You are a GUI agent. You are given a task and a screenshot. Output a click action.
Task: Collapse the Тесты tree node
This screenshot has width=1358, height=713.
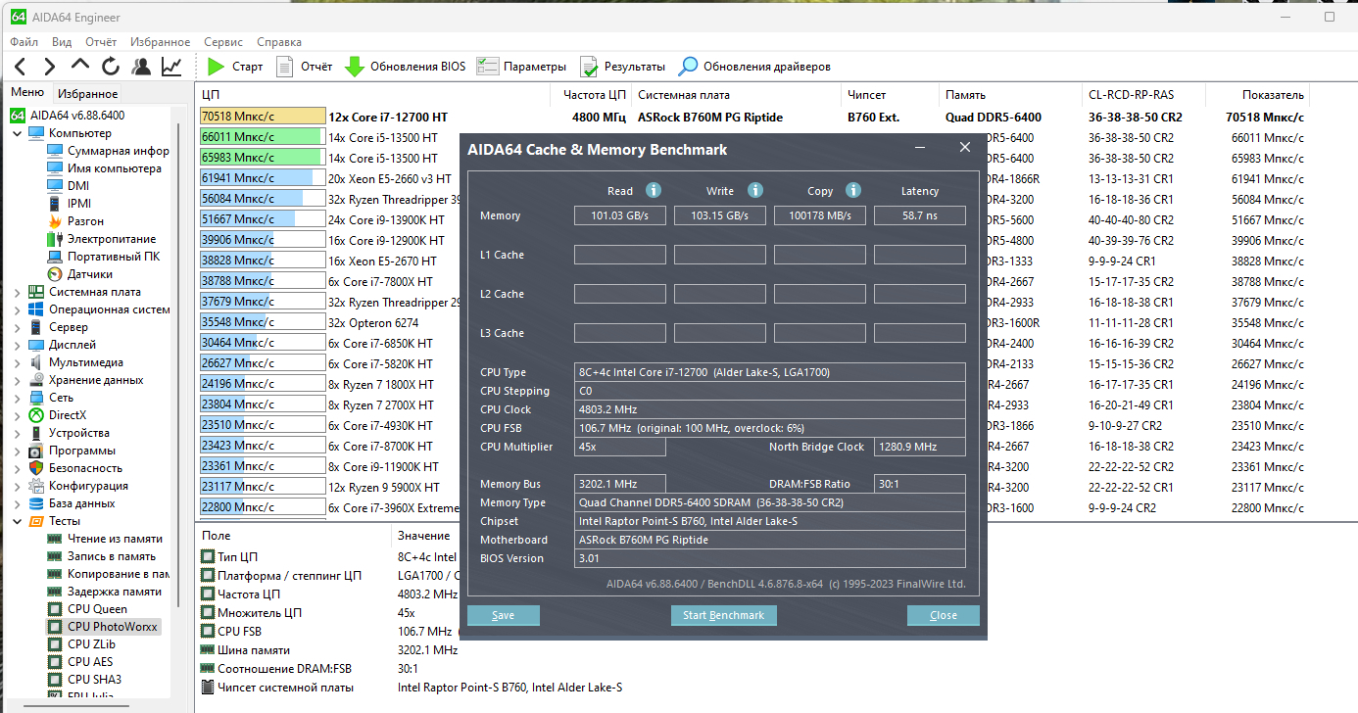pos(18,521)
